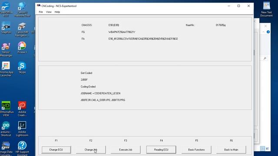Click the Get Coded label
Viewport: 278px width, 156px height.
pyautogui.click(x=86, y=73)
